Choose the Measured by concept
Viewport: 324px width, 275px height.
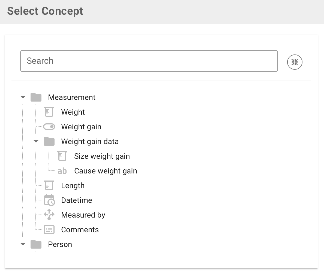click(83, 215)
